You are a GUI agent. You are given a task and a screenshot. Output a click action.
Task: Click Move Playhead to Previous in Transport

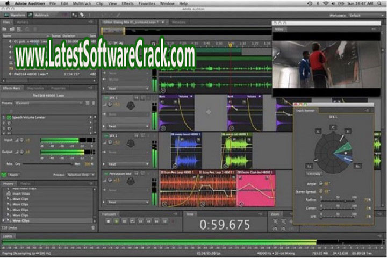[x=141, y=221]
